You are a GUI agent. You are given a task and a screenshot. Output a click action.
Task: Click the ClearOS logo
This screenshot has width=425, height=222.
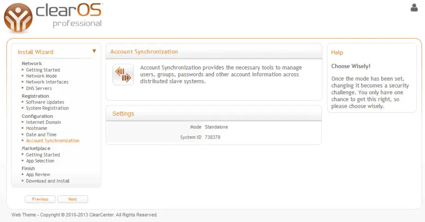pyautogui.click(x=52, y=17)
